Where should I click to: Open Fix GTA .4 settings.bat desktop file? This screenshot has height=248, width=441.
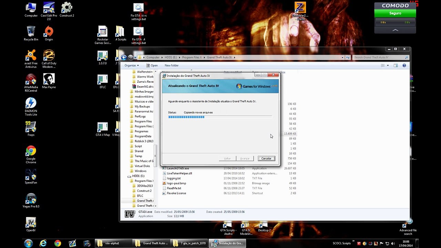139,35
